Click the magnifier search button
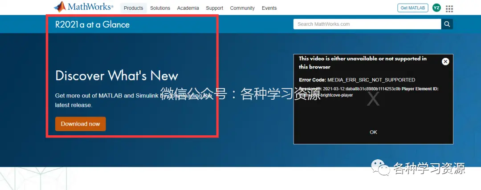The image size is (481, 190). tap(447, 24)
